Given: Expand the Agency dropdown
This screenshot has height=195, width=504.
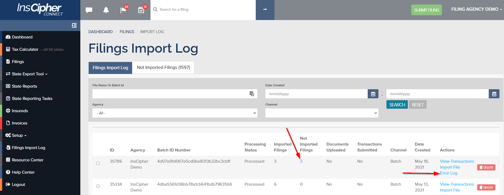Looking at the screenshot, I should (x=175, y=113).
